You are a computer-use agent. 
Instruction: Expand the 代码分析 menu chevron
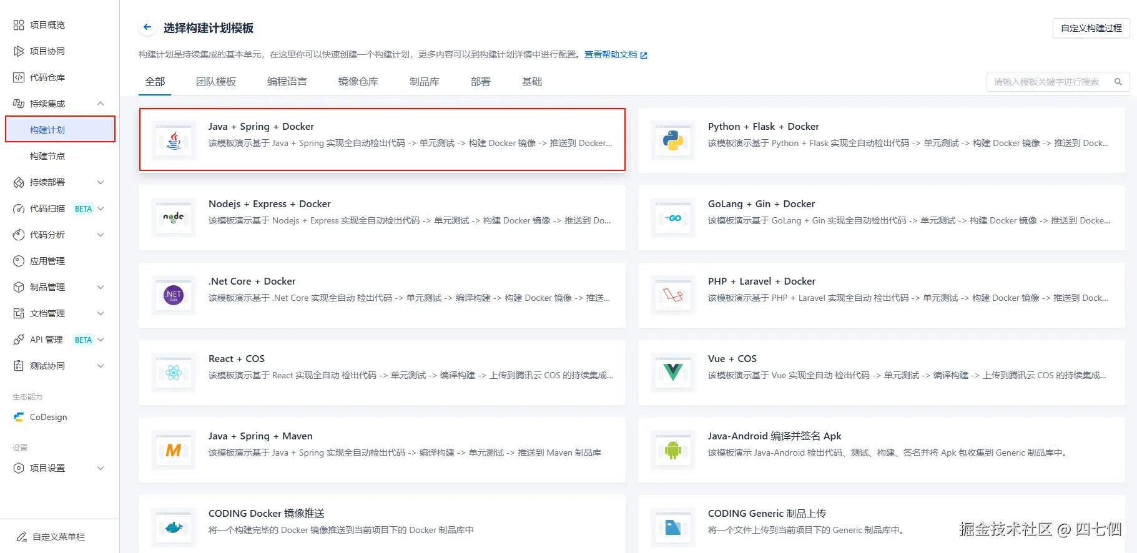pyautogui.click(x=101, y=235)
